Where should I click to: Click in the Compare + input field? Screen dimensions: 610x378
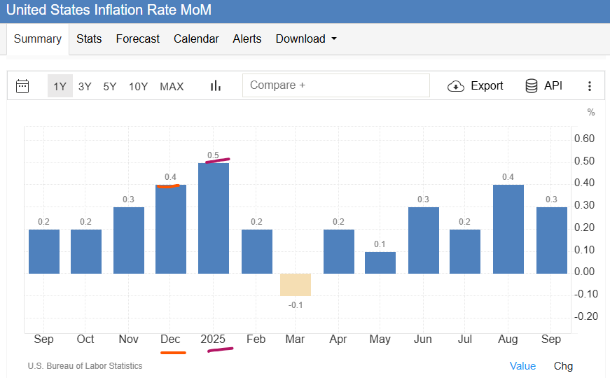click(336, 85)
